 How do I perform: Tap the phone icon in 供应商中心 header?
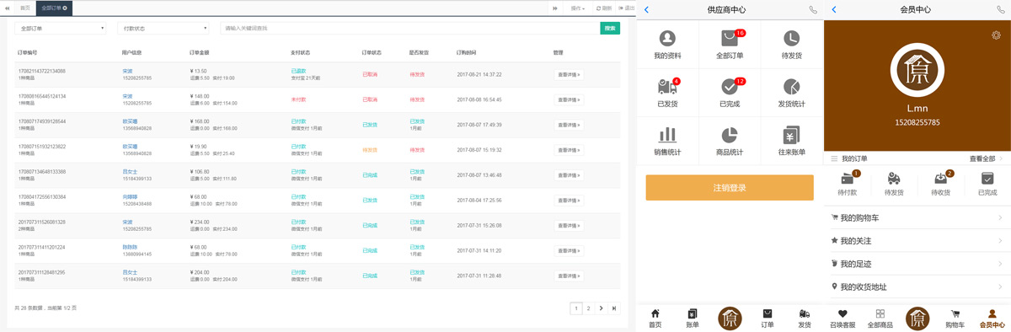point(813,9)
